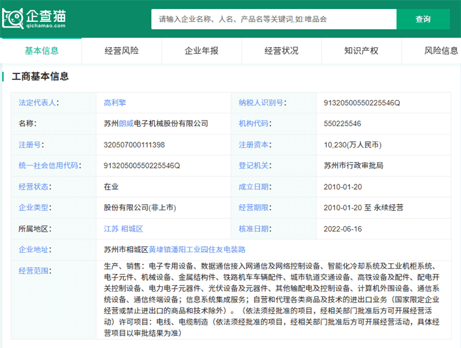Click the business term 2010-01-20 至 永续经营

(x=363, y=207)
